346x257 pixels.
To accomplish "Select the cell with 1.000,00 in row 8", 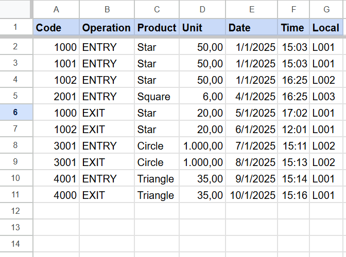I will click(202, 146).
